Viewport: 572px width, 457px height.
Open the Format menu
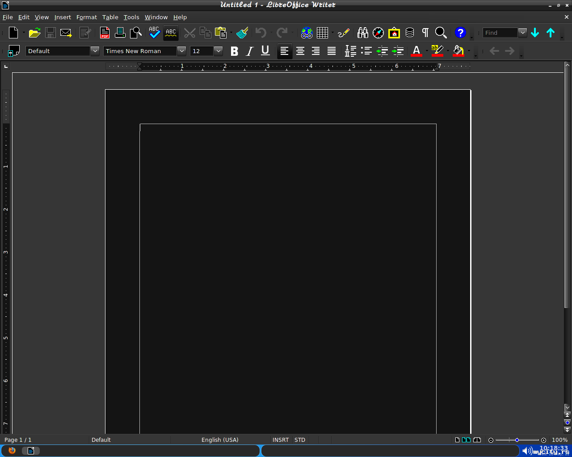(86, 17)
